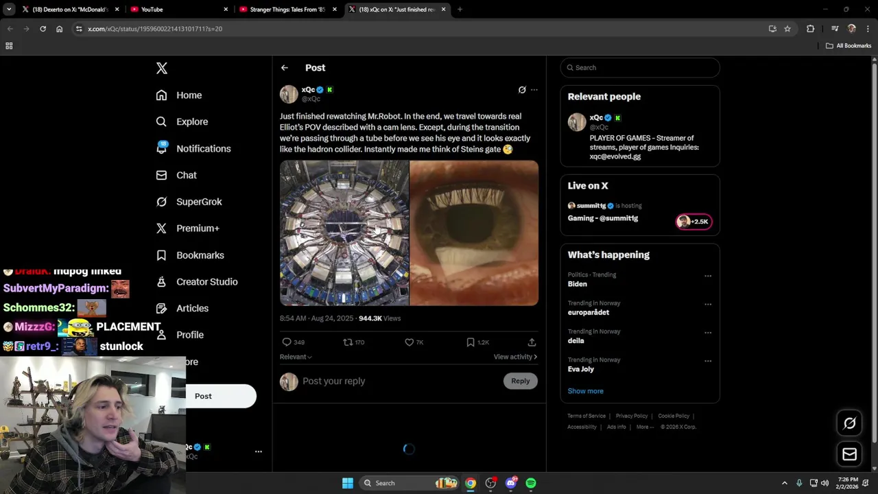Click Show more under What's happening
This screenshot has width=878, height=494.
click(586, 391)
